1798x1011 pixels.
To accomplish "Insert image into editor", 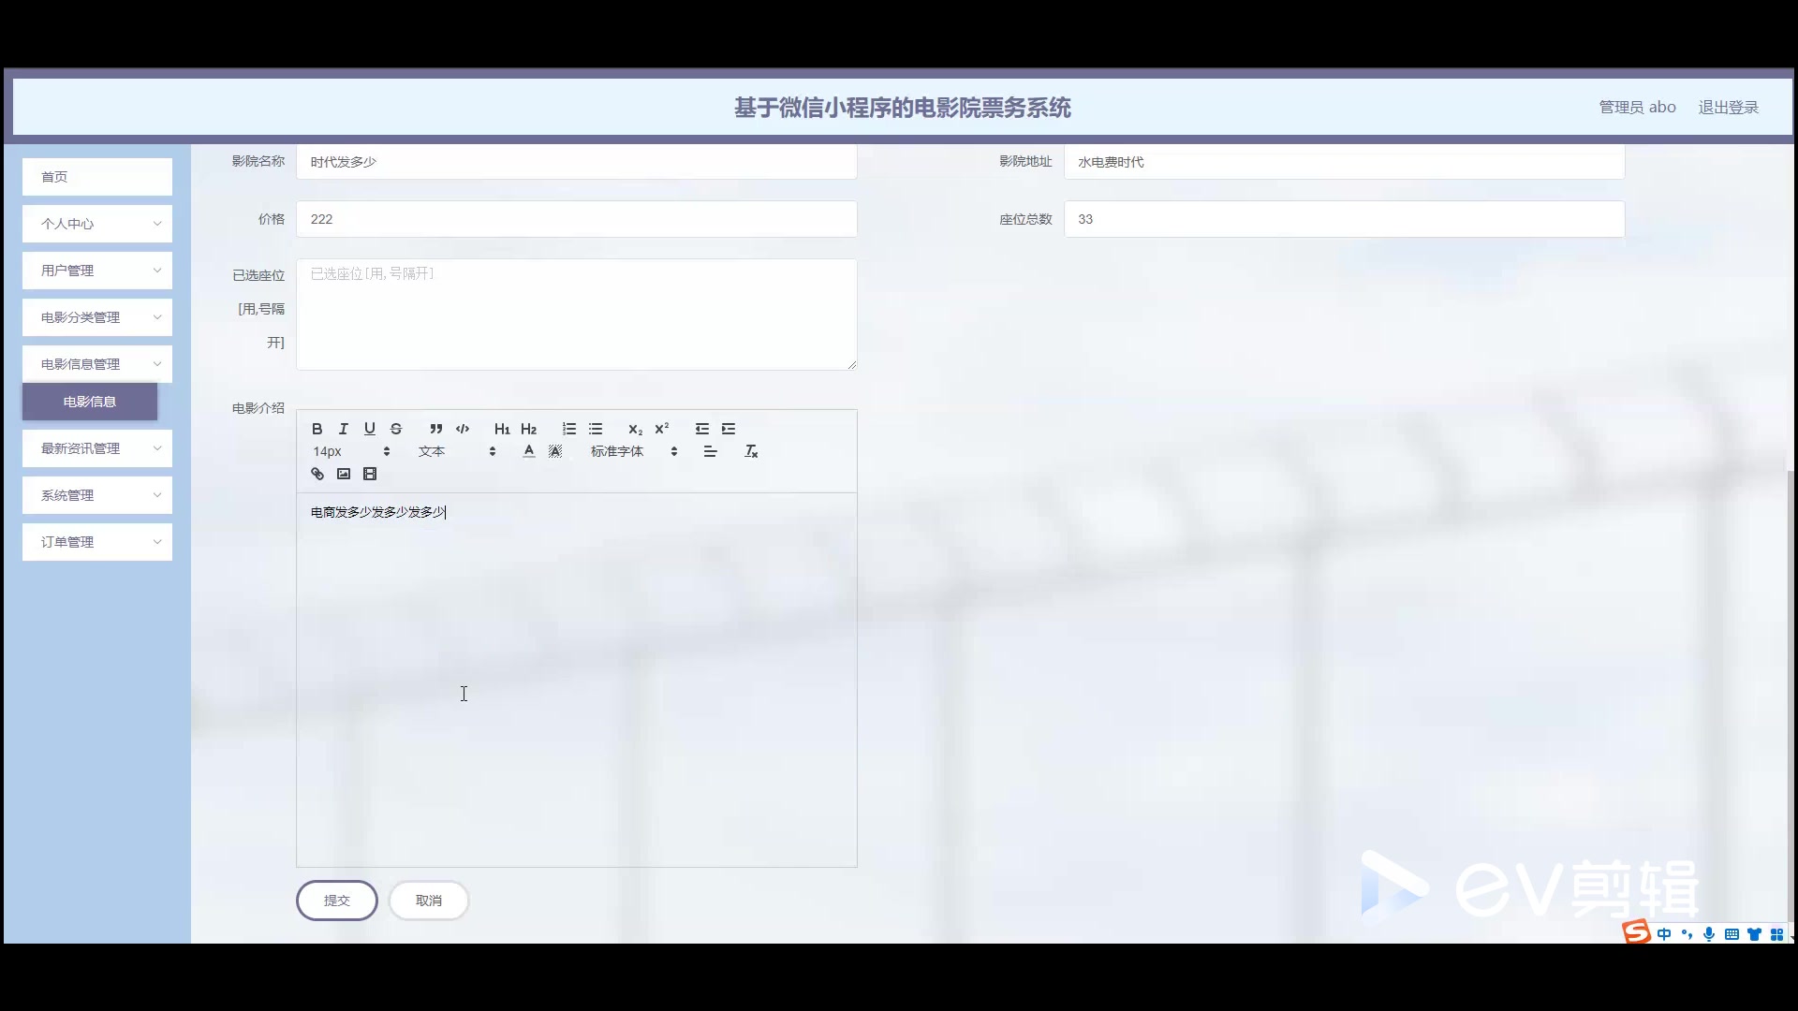I will click(344, 474).
